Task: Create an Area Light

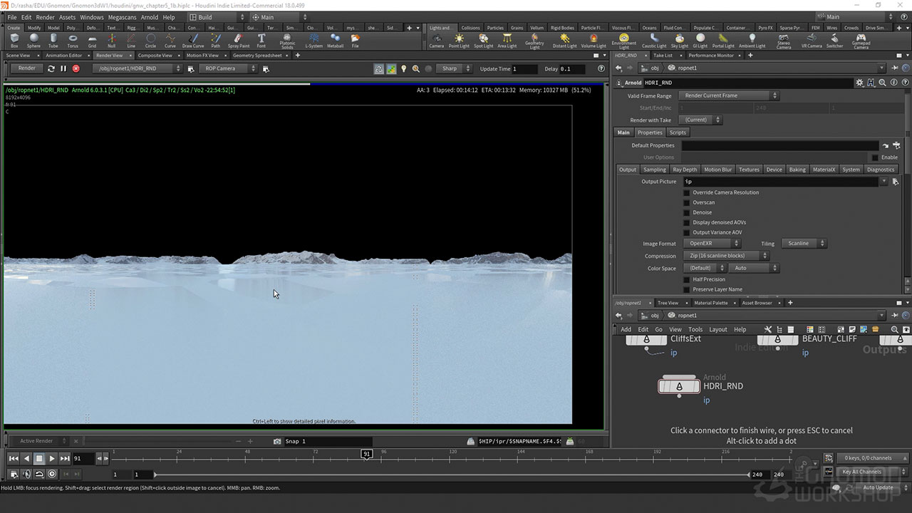Action: tap(507, 40)
